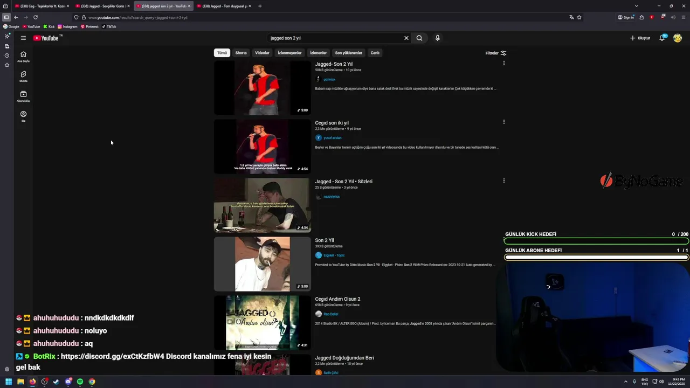Open the Rap Delisi channel link
Viewport: 690px width, 388px height.
pos(330,314)
